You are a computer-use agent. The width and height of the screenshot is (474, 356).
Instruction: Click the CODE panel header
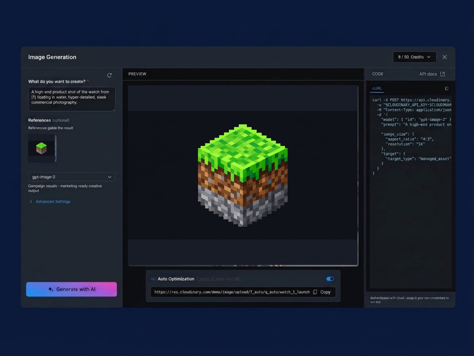point(378,74)
